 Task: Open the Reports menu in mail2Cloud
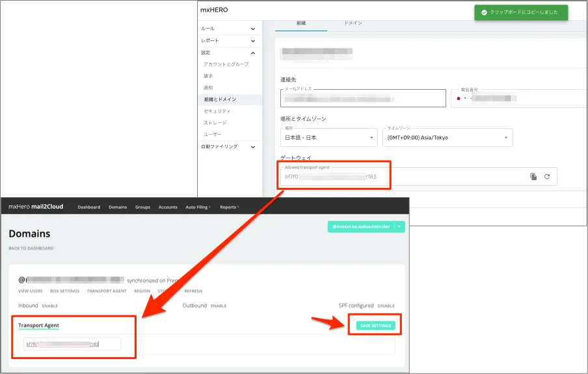[230, 207]
